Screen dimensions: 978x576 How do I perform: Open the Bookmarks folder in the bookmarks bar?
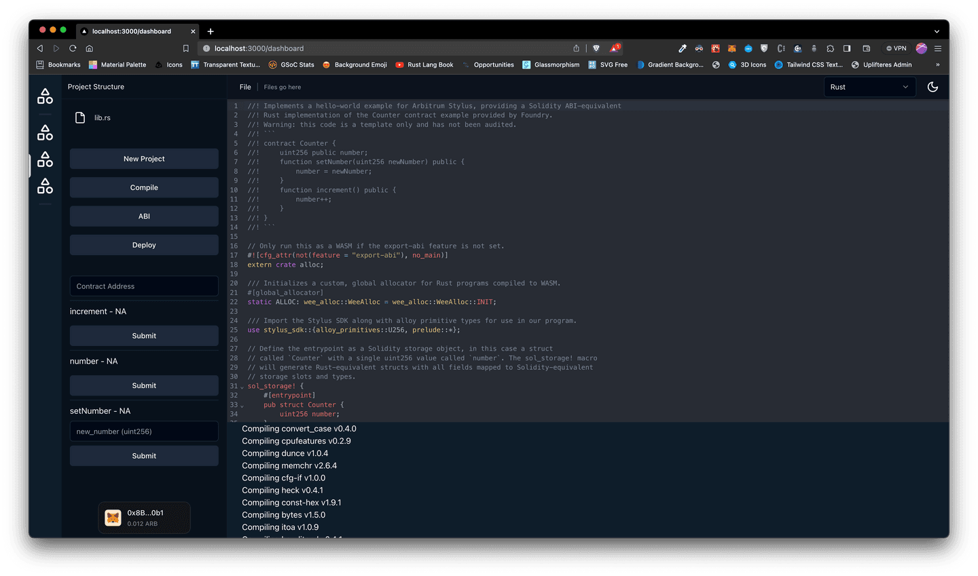click(58, 64)
